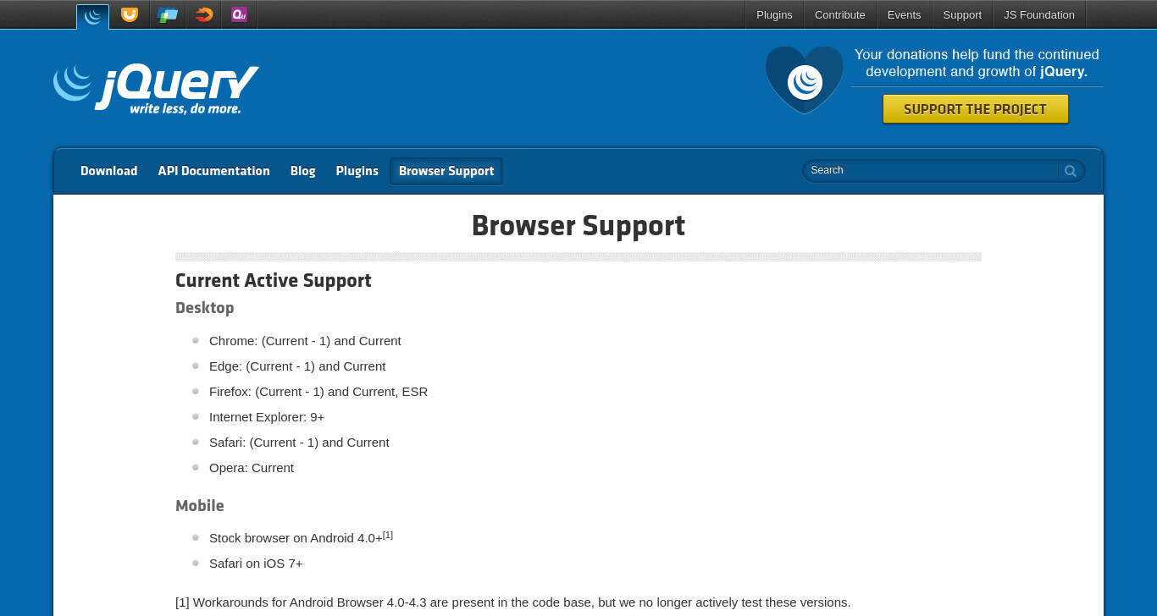Open JS Foundation in the top bar
The width and height of the screenshot is (1157, 616).
click(1039, 14)
